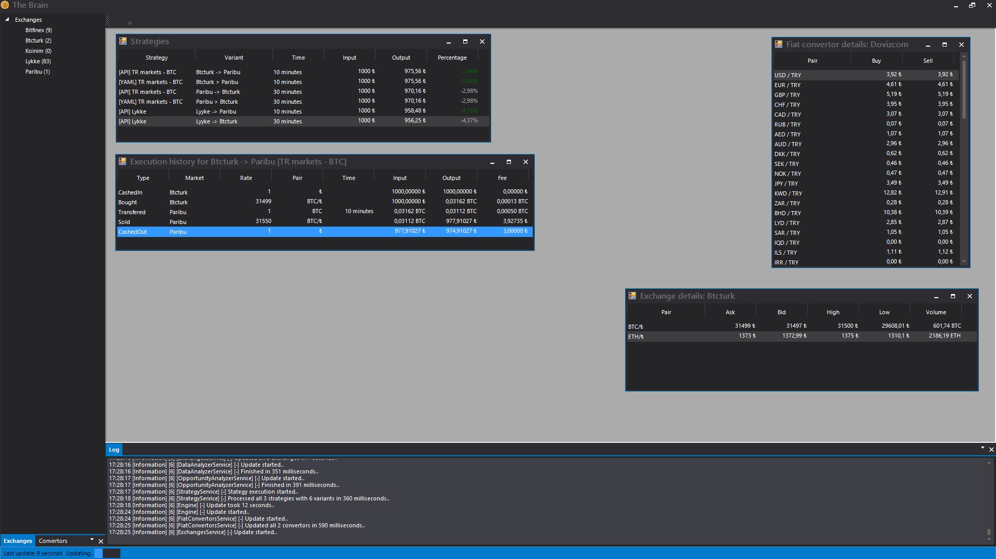Select the Transfered execution row
The height and width of the screenshot is (559, 996).
(325, 212)
